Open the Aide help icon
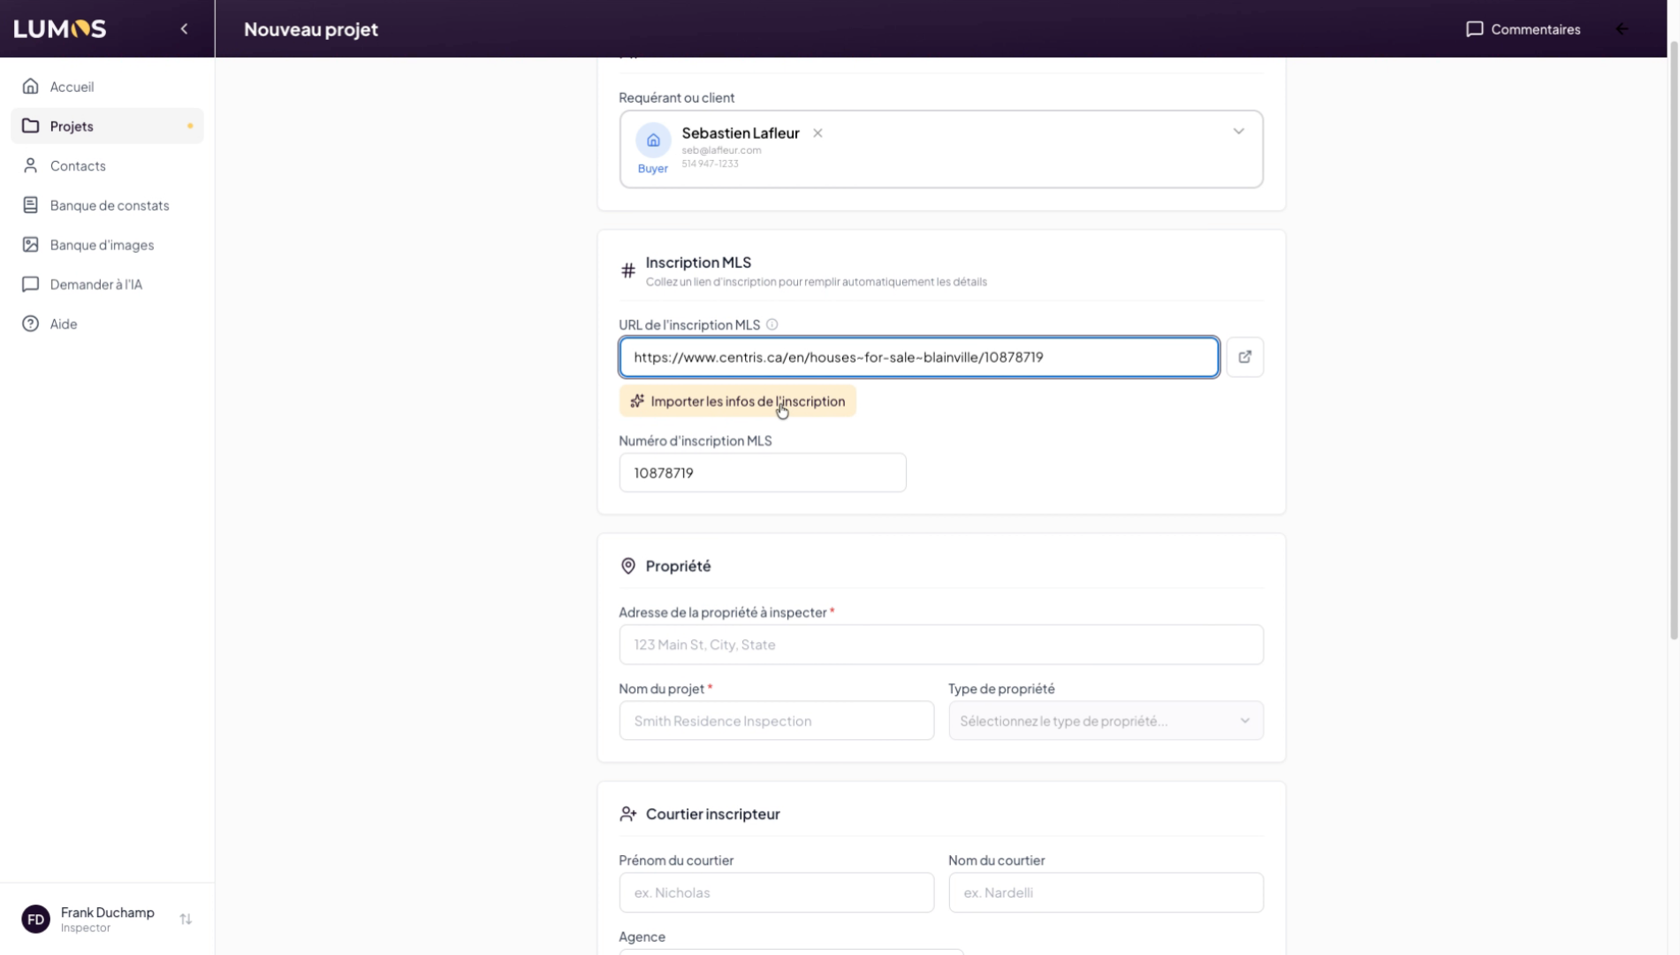This screenshot has height=955, width=1680. (31, 324)
